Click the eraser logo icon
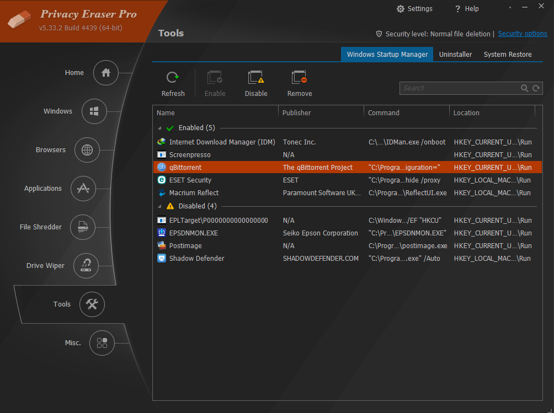 (x=19, y=19)
